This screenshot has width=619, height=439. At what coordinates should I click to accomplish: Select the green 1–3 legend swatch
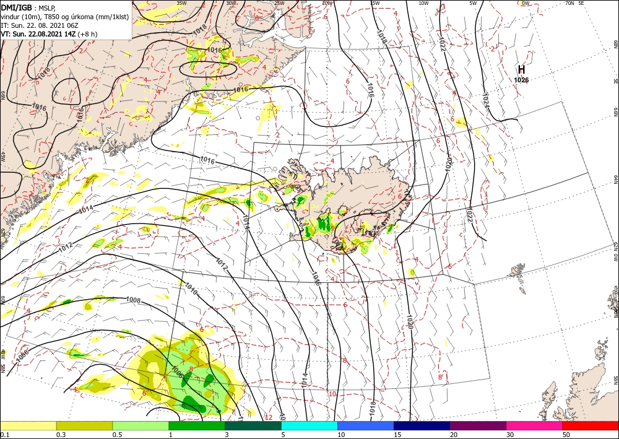(x=197, y=425)
